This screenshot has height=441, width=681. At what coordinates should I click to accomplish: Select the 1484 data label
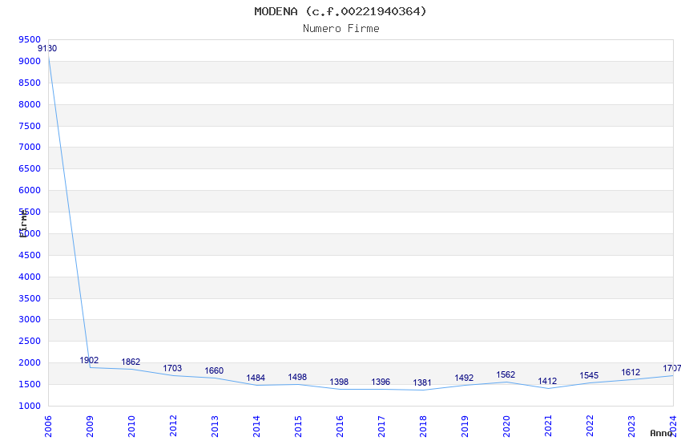(256, 378)
